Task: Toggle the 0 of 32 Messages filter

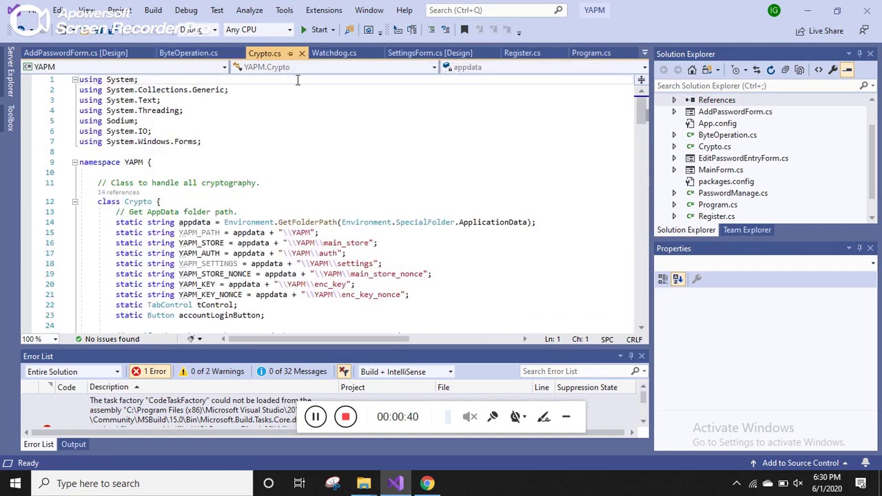Action: 291,371
